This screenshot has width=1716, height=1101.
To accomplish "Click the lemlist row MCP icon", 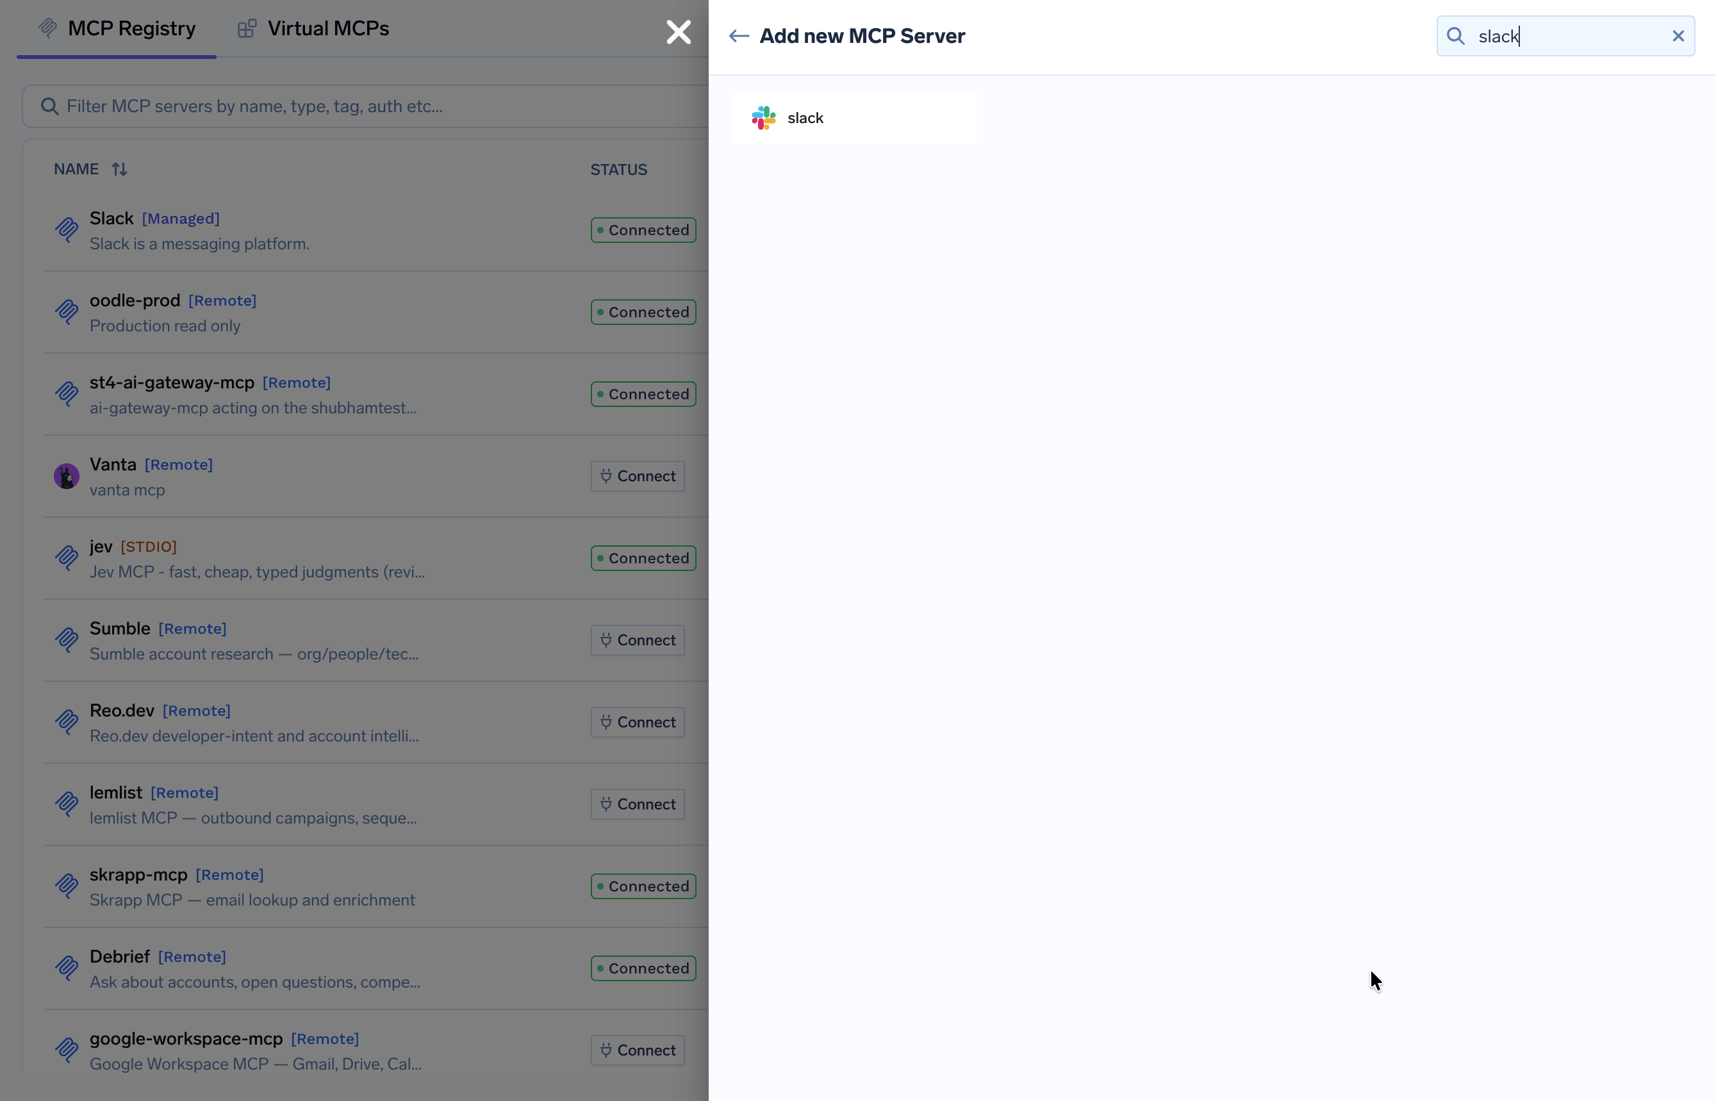I will coord(67,804).
